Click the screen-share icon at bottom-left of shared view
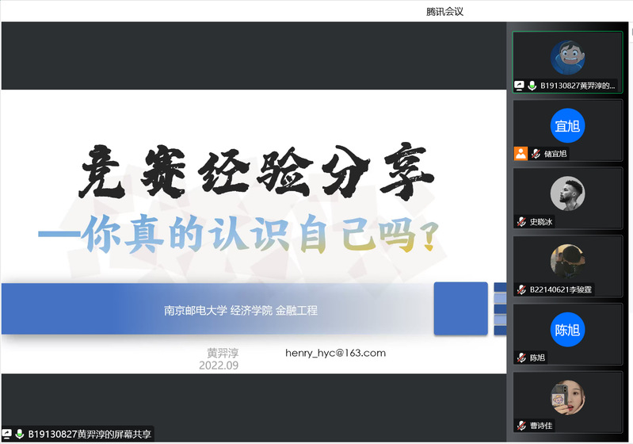 [x=7, y=434]
